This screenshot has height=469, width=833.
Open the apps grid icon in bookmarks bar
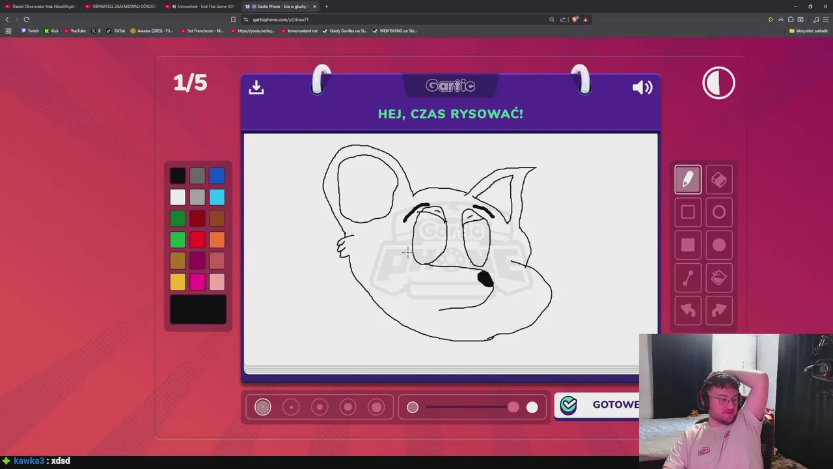pos(8,31)
